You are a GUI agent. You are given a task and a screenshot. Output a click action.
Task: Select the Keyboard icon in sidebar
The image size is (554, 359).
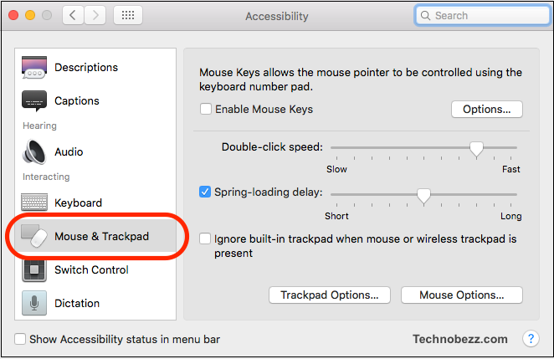(34, 203)
